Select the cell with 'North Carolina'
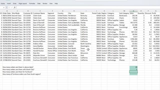Viewport: 160px width, 90px height. (x=86, y=44)
